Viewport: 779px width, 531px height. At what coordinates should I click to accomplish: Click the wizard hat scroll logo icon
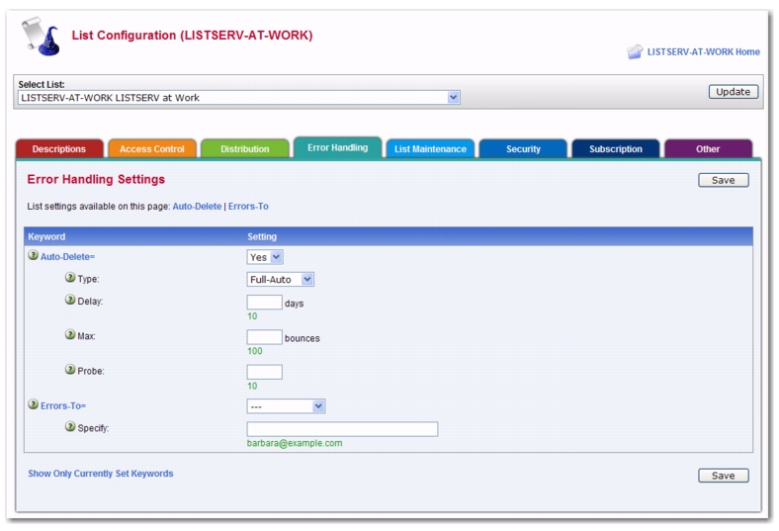pos(41,36)
